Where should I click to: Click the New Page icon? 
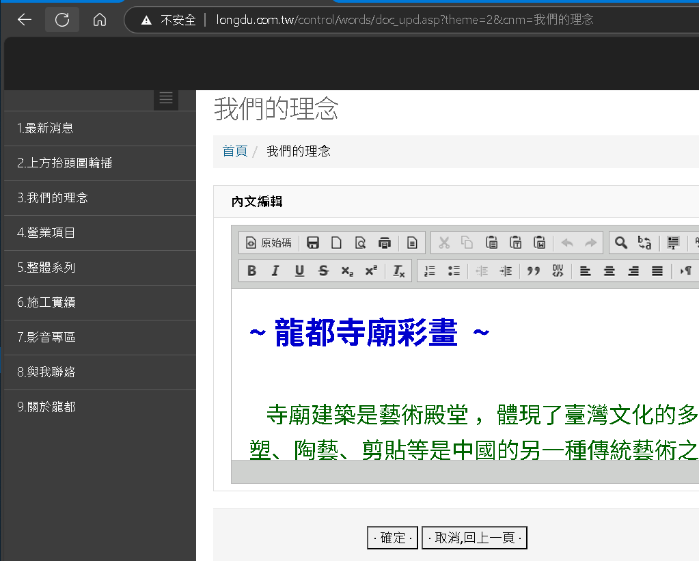pos(337,243)
